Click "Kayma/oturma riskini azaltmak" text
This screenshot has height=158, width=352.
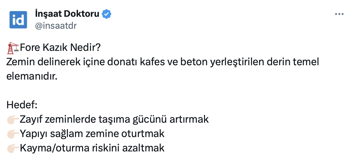(92, 148)
